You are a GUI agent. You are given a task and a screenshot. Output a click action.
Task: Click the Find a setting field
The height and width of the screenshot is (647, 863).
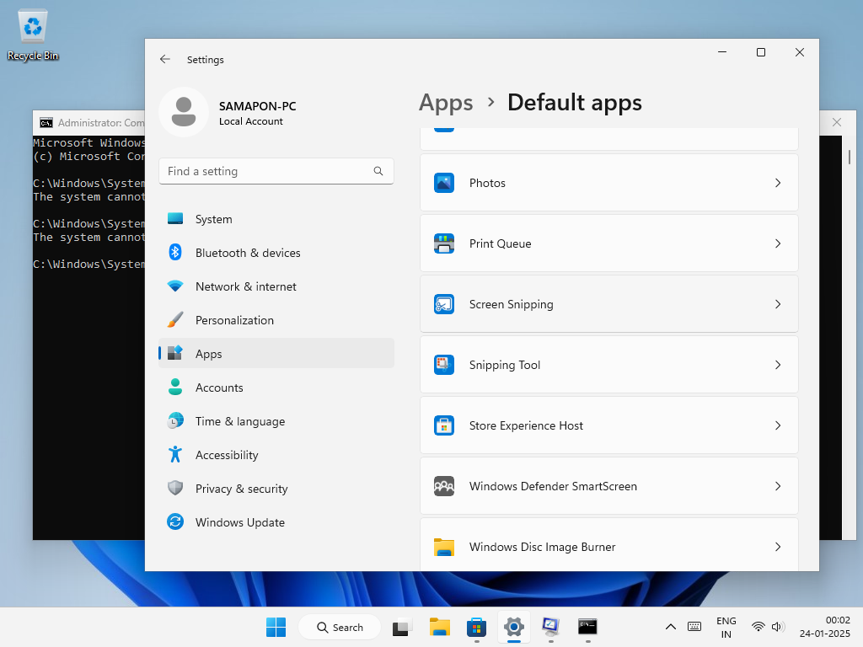tap(276, 171)
